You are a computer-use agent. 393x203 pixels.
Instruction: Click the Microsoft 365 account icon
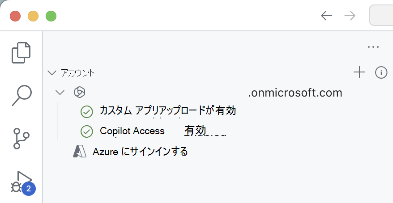click(79, 93)
